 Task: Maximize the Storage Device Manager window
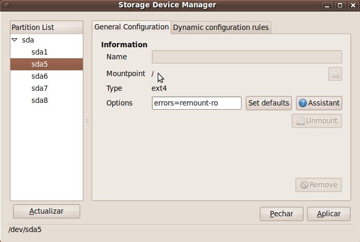(x=340, y=5)
